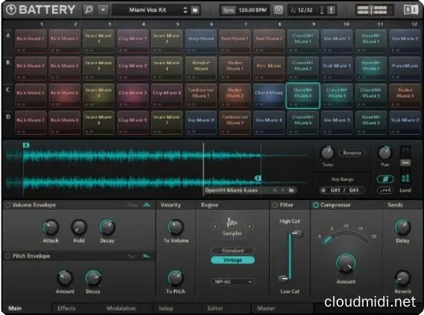Toggle the Filter power button

coord(275,205)
